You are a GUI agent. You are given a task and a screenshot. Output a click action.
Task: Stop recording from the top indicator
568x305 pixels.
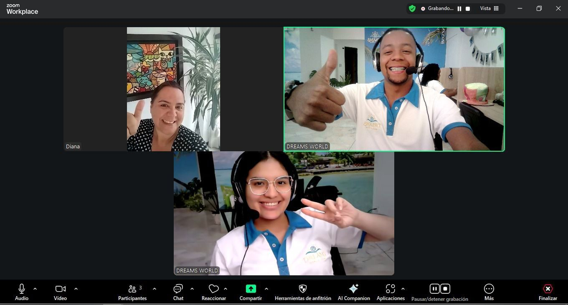[468, 9]
